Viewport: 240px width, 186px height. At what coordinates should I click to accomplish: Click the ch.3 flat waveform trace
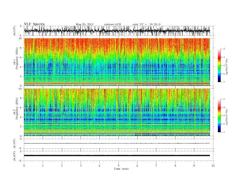(117, 143)
